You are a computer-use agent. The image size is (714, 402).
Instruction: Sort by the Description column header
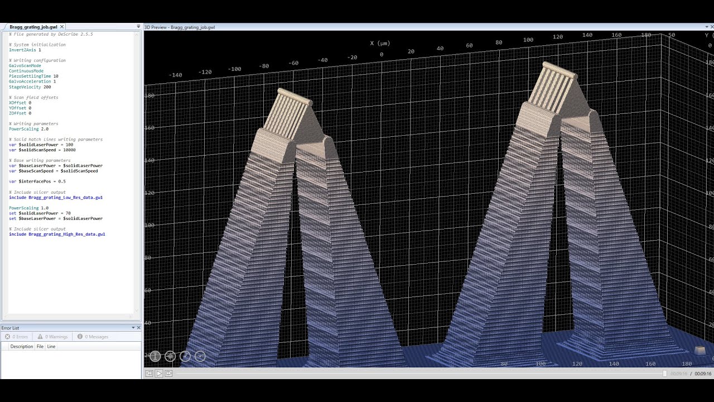[22, 347]
